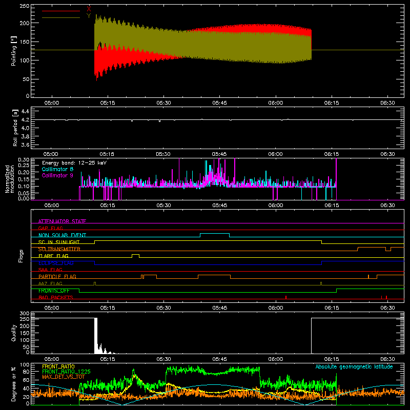Screen dimensions: 410x410
Task: Click '06:15' time label under modulation plot
Action: pyautogui.click(x=332, y=206)
